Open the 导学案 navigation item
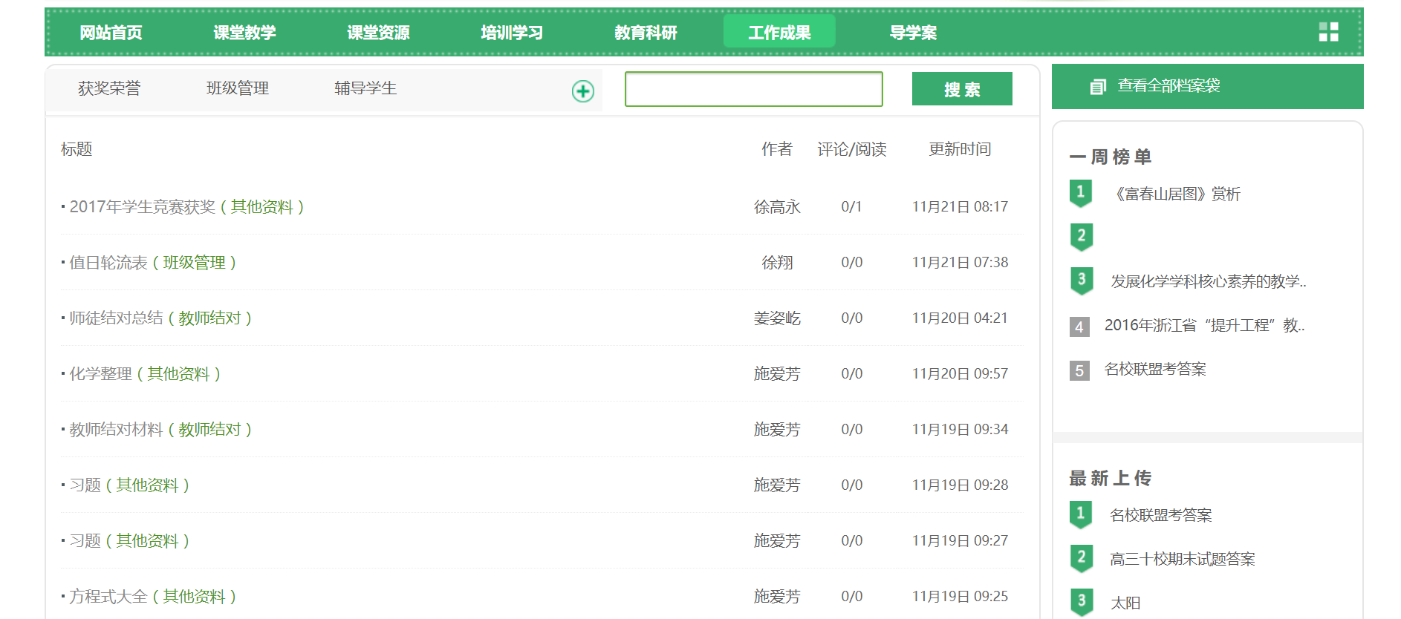1401x619 pixels. click(913, 33)
